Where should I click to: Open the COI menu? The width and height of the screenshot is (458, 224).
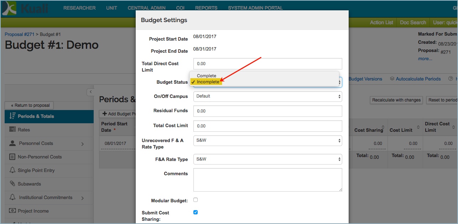180,8
